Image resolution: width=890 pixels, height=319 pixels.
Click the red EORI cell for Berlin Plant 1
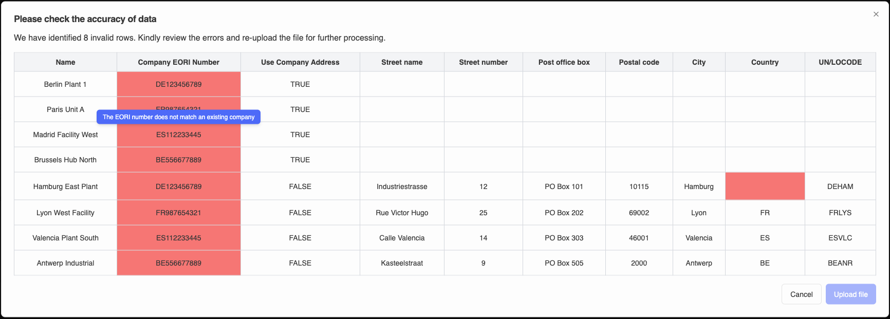(178, 84)
